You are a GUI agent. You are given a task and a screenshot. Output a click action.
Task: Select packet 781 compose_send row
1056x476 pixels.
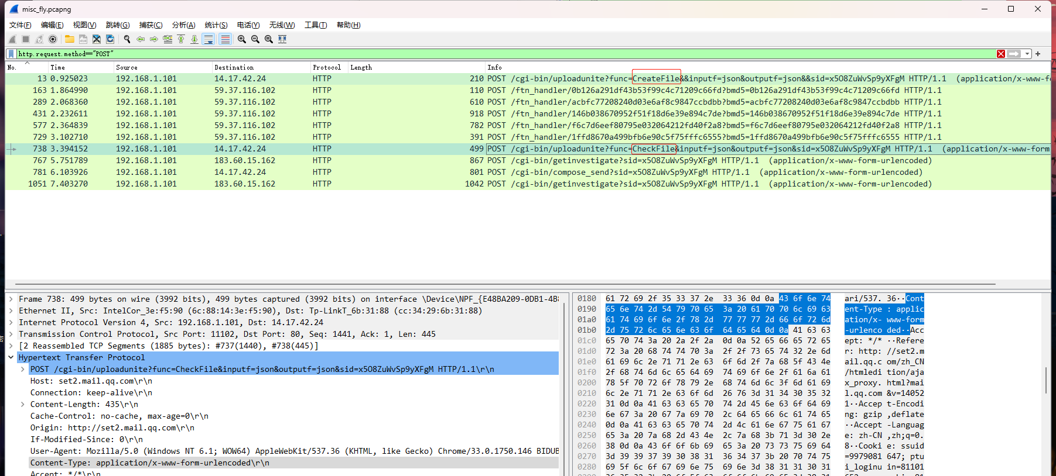click(528, 172)
